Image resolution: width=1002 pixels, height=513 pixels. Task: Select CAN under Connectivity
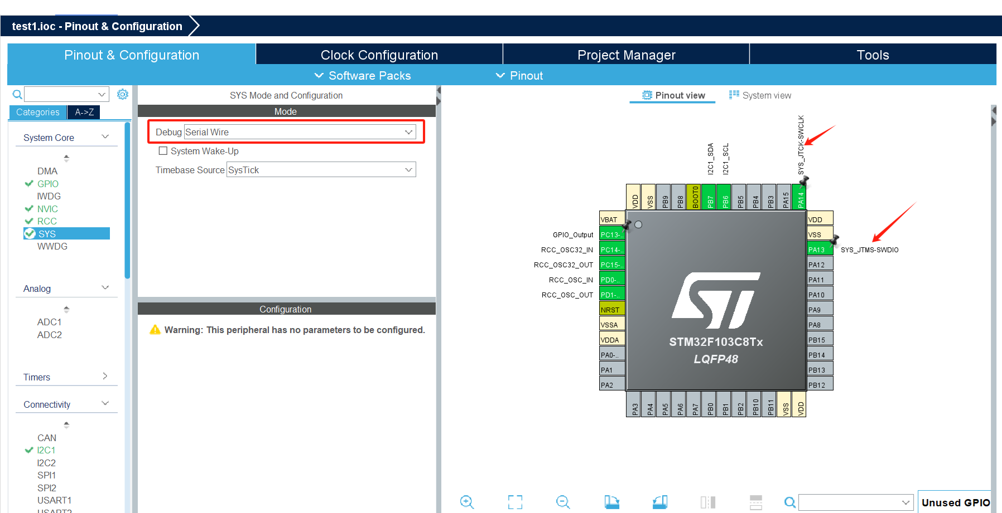(47, 438)
